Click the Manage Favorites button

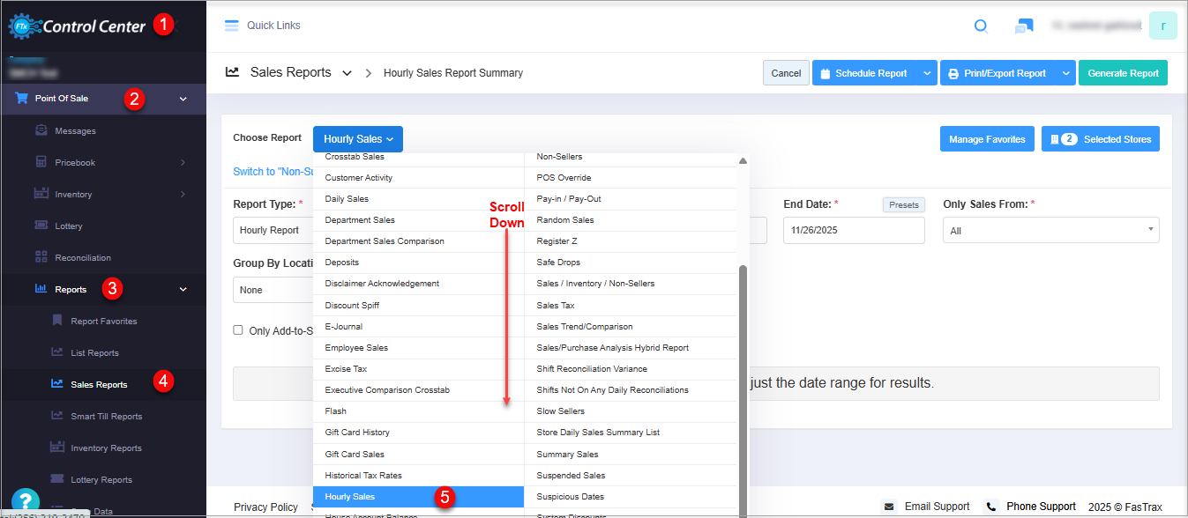[x=986, y=139]
